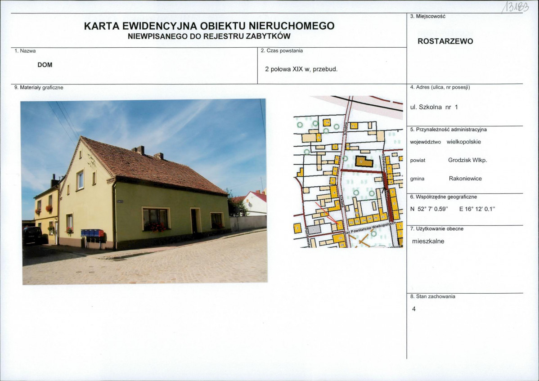Click the value "wielkopolskie"

(464, 142)
